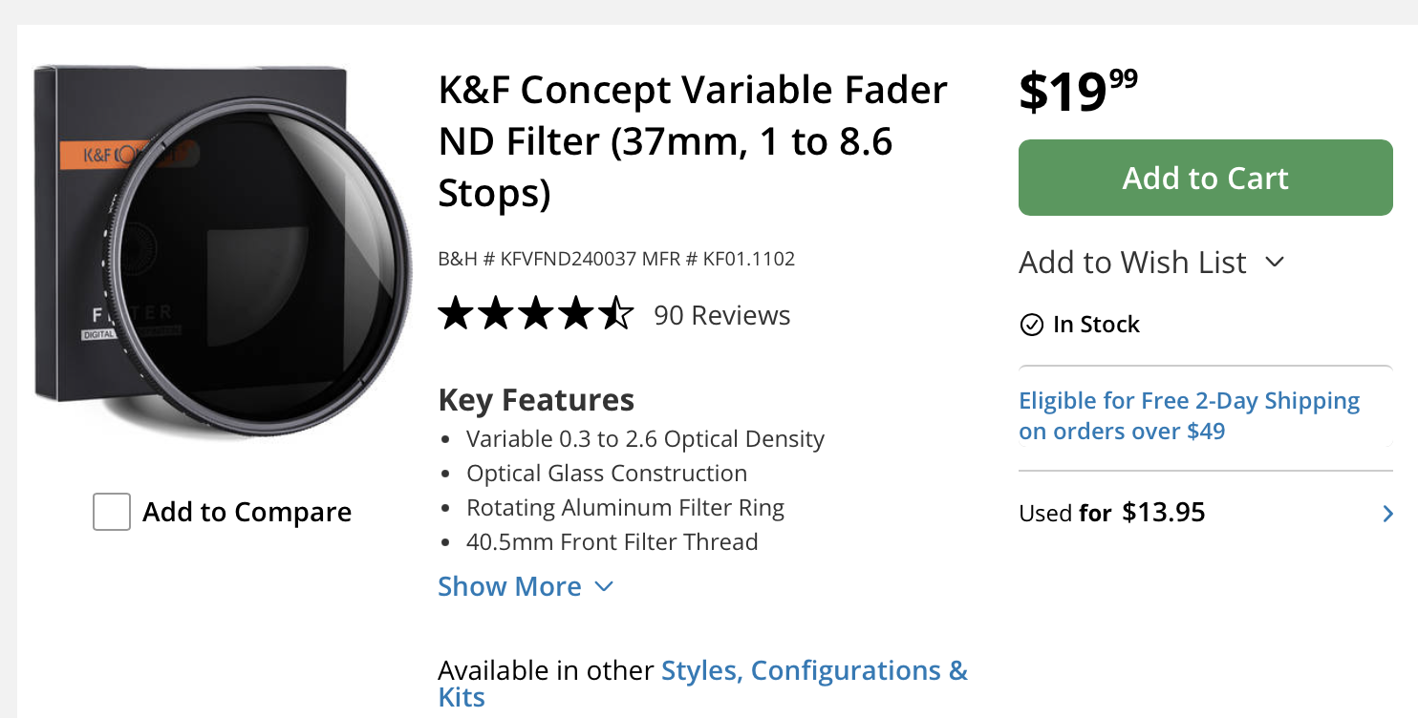
Task: Open Styles, Configurations & Kits link
Action: [x=702, y=683]
